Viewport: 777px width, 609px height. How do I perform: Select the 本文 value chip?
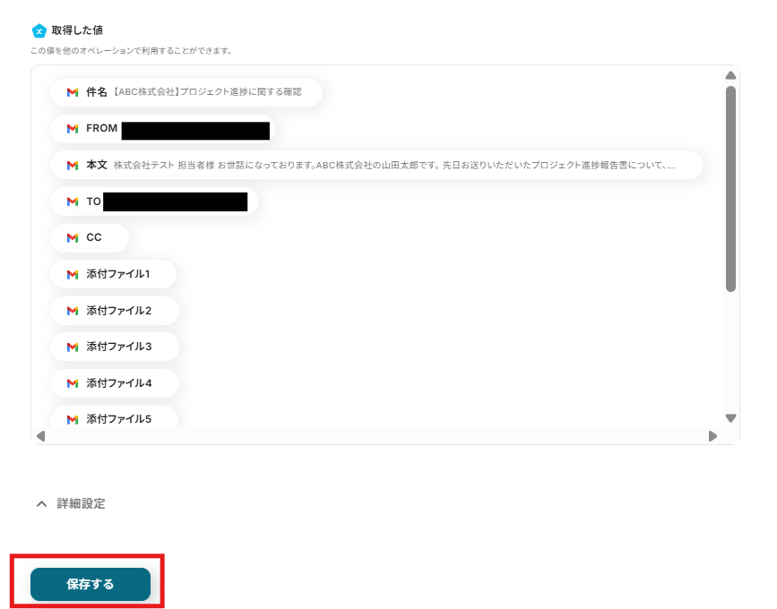click(x=376, y=165)
